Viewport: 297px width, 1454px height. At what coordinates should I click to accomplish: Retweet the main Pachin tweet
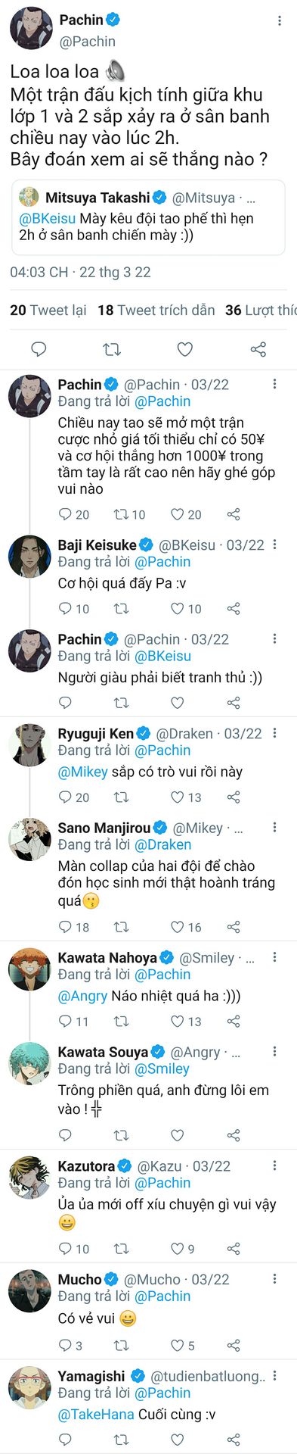click(112, 349)
